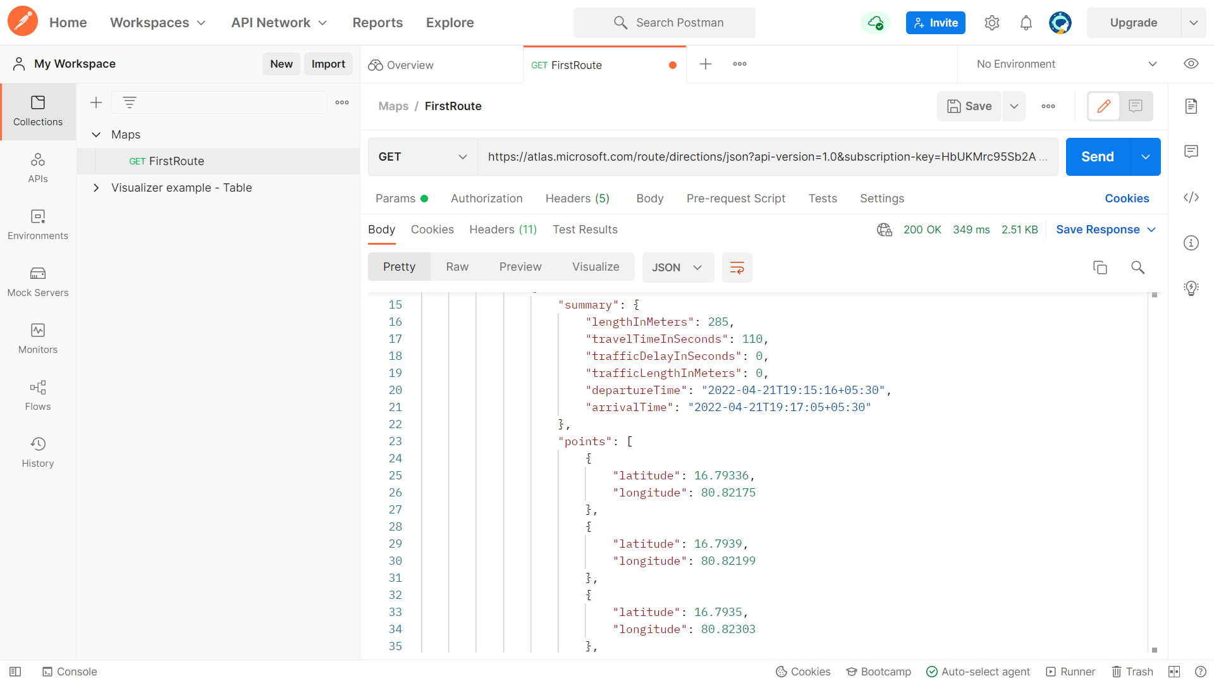
Task: Open help icon in status bar
Action: point(1201,672)
